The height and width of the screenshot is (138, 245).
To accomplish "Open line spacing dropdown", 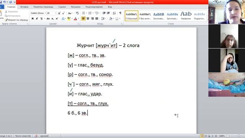I will pos(103,19).
